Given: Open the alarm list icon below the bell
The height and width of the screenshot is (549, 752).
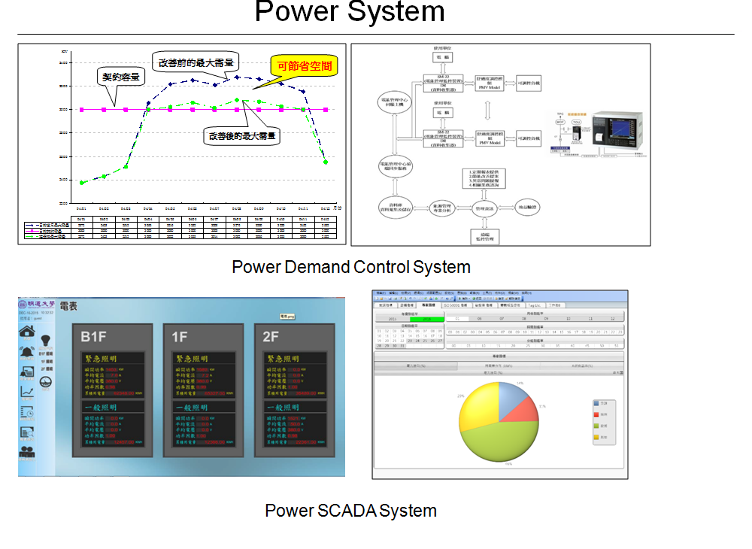Looking at the screenshot, I should coord(27,371).
